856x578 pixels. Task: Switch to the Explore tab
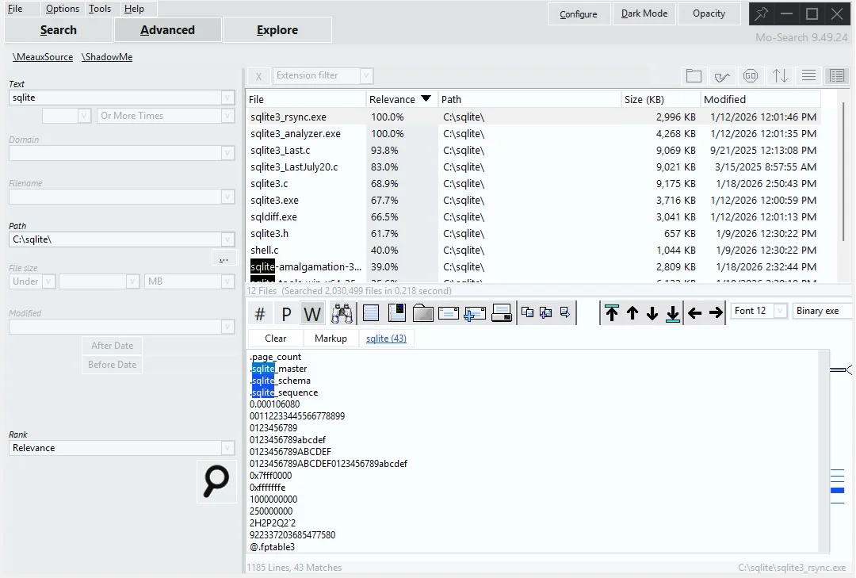277,30
